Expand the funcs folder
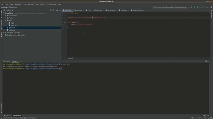Screen dimensions: 213x119 click(5, 18)
